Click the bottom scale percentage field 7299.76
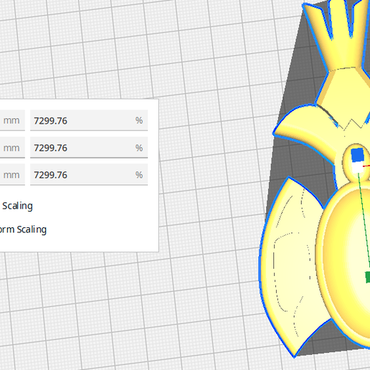 click(89, 174)
